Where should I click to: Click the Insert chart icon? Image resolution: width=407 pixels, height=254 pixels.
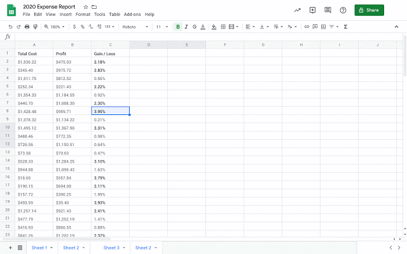coord(323,27)
